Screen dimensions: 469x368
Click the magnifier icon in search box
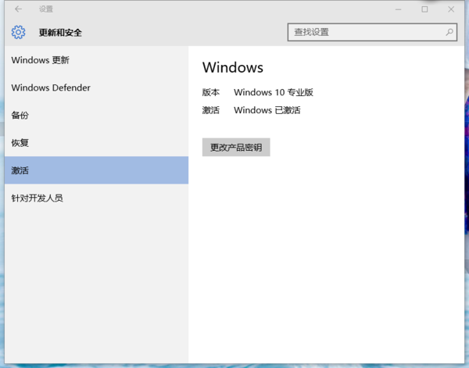(x=449, y=33)
